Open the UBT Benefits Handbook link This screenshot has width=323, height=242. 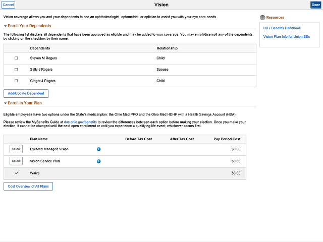click(x=282, y=28)
